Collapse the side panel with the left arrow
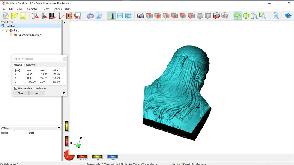The width and height of the screenshot is (294, 165). [64, 23]
